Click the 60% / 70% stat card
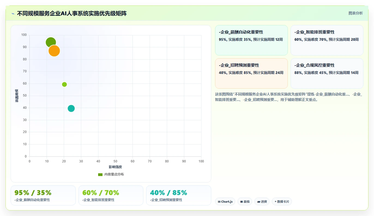Viewport: 374px width, 216px height. click(x=111, y=195)
